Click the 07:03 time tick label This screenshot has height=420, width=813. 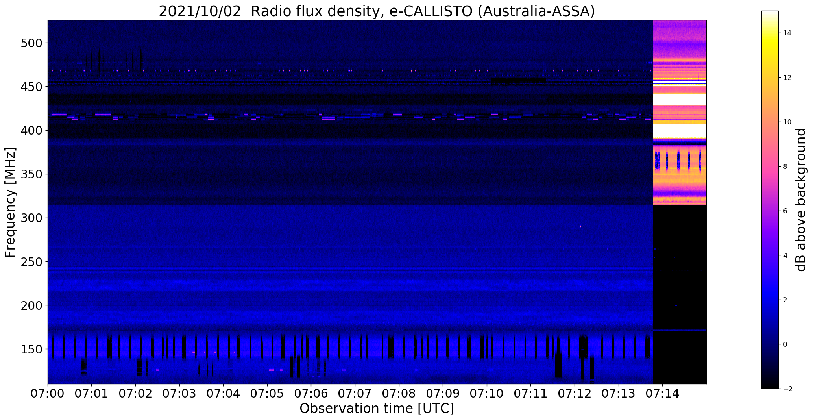click(179, 393)
